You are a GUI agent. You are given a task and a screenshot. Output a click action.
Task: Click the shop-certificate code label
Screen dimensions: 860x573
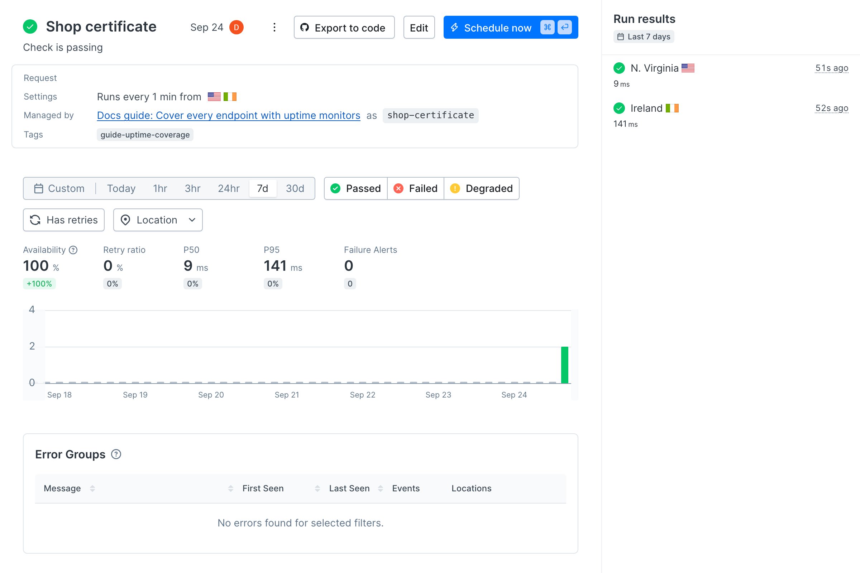430,115
